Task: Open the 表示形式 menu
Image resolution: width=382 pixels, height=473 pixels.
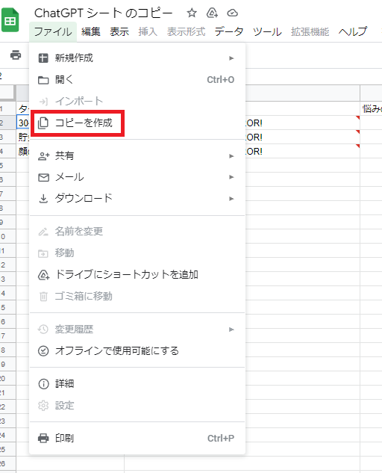Action: point(187,31)
